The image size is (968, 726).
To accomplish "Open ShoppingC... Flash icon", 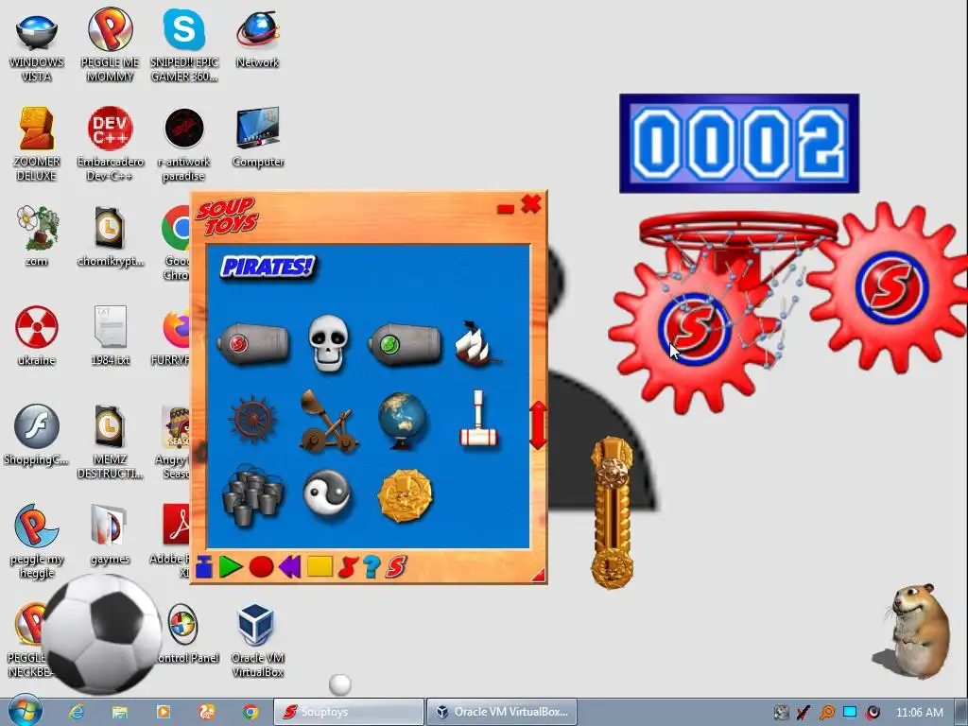I will [37, 435].
